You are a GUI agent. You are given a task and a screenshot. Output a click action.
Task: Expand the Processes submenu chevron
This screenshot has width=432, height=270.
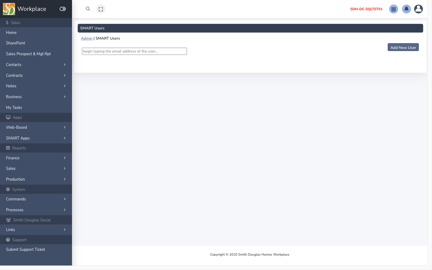pyautogui.click(x=64, y=210)
